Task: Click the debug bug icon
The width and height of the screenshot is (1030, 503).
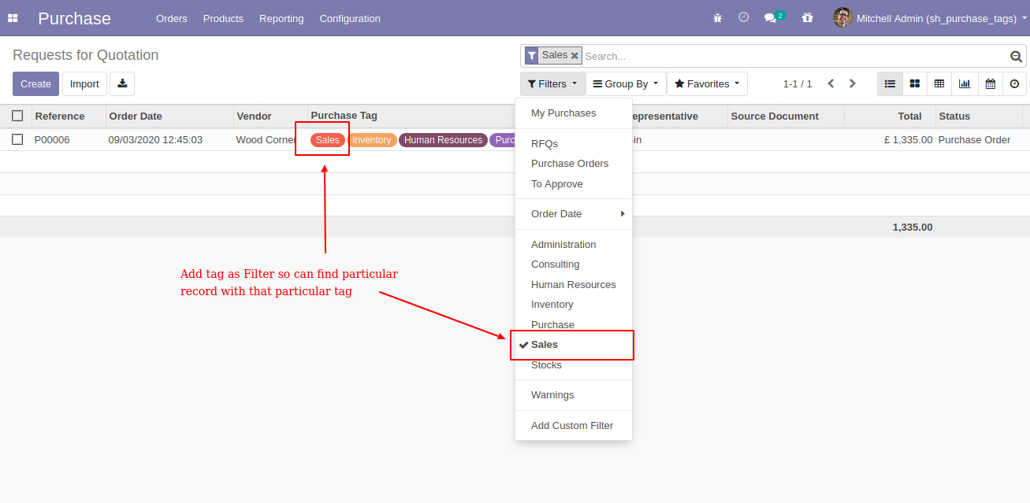Action: 717,17
